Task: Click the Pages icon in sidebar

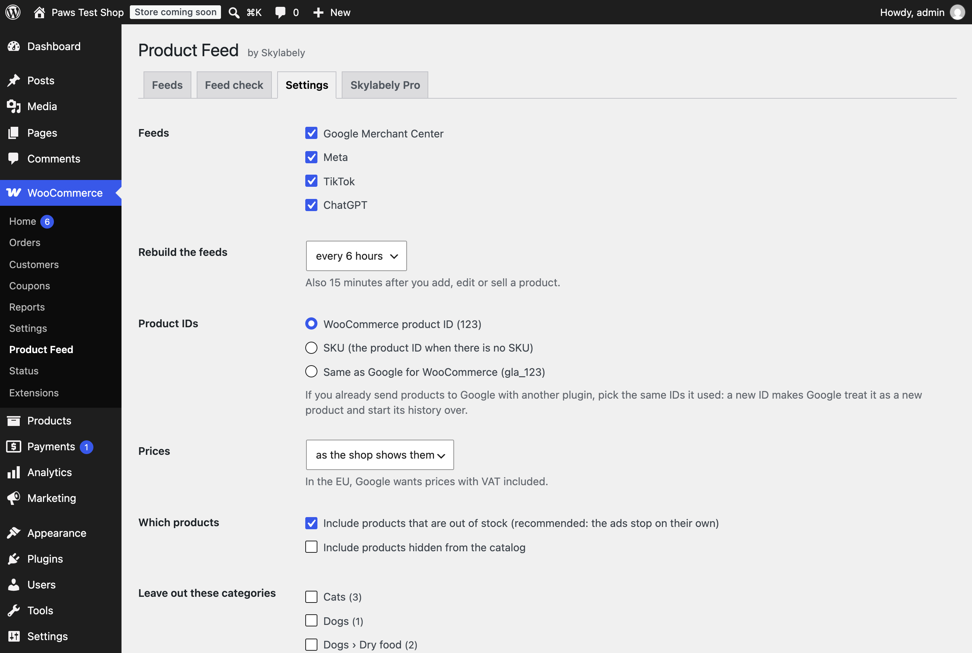Action: pyautogui.click(x=14, y=133)
